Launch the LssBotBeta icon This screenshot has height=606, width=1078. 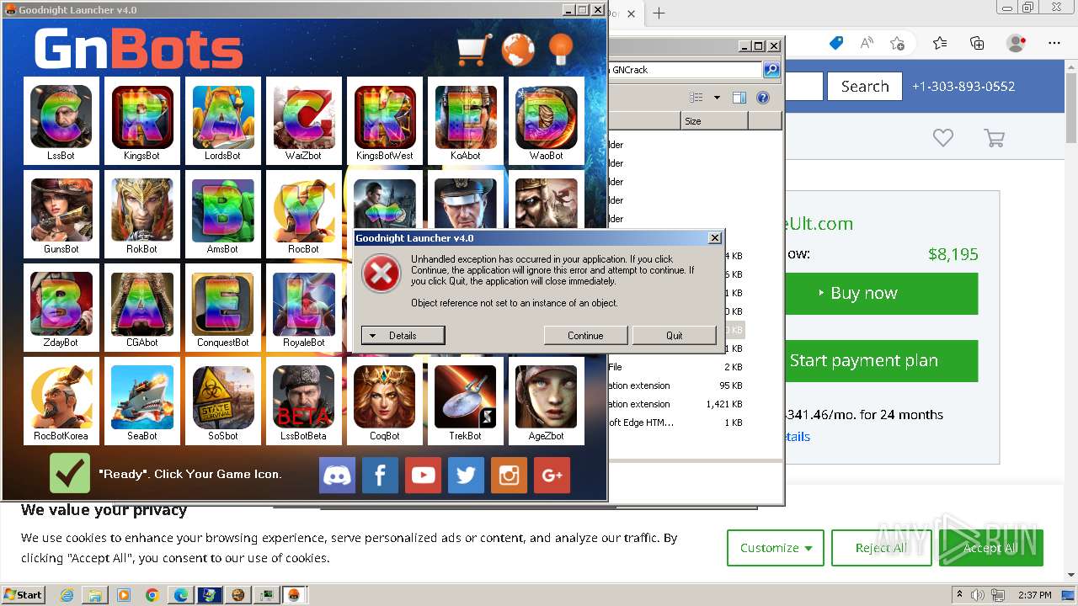[x=303, y=401]
